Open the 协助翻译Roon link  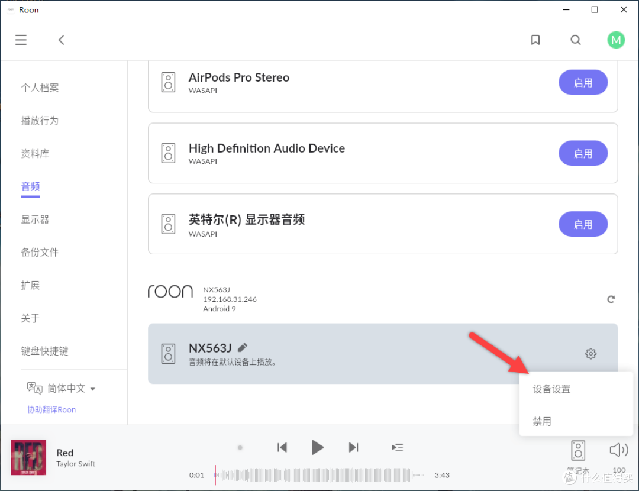[51, 409]
